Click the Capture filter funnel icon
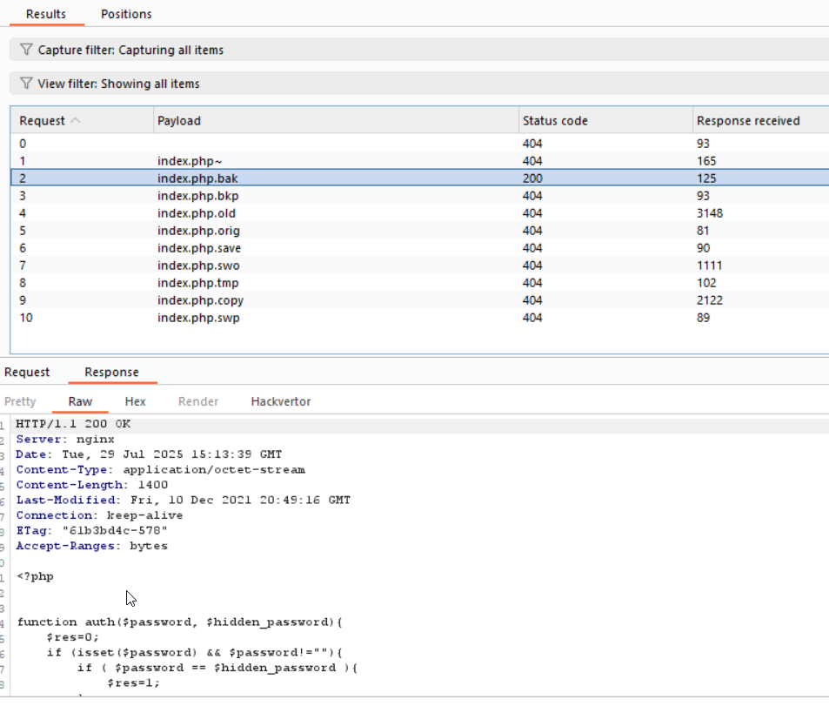This screenshot has height=706, width=829. [26, 50]
